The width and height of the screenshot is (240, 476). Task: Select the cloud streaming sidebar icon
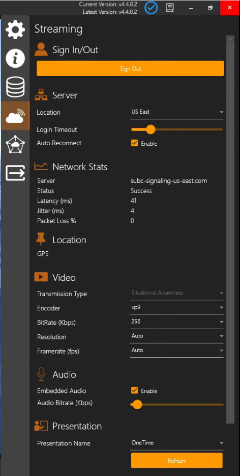pos(15,116)
